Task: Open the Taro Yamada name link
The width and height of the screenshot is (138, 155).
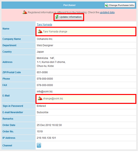Action: pos(44,24)
